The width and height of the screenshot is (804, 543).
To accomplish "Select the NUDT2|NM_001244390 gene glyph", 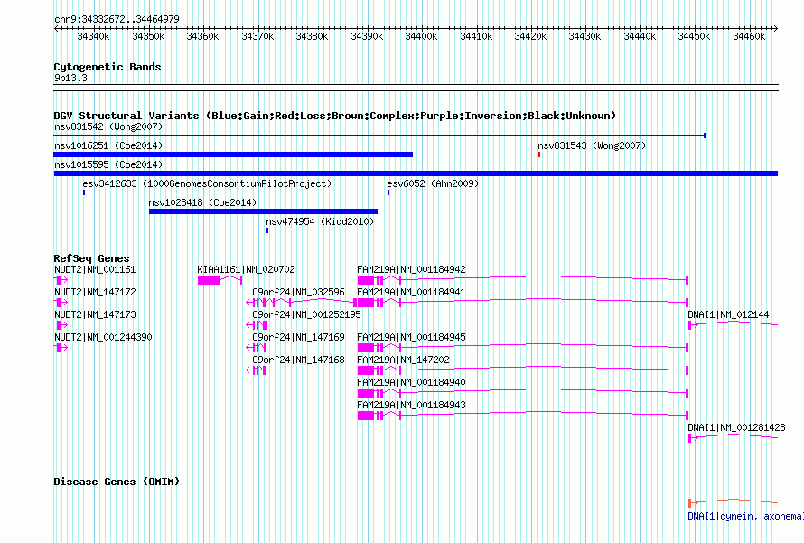I will point(61,348).
